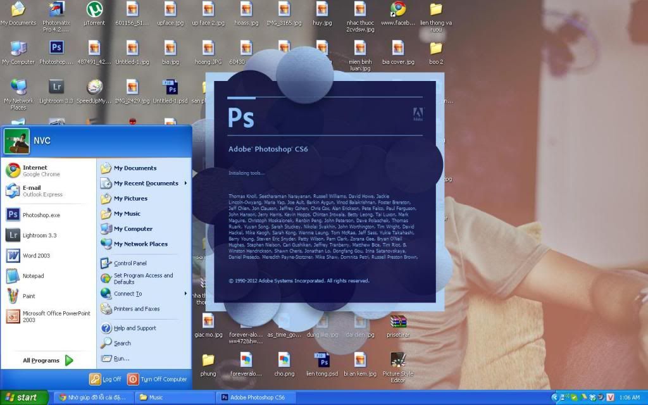Viewport: 648px width, 405px height.
Task: Select hoass.jpg desktop file
Action: coord(246,14)
